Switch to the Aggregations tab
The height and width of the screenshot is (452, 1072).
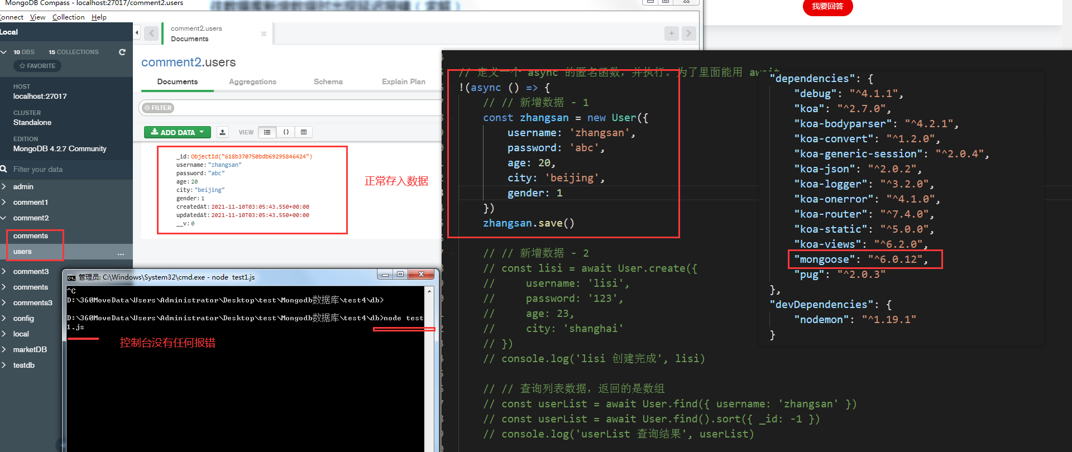pyautogui.click(x=252, y=81)
